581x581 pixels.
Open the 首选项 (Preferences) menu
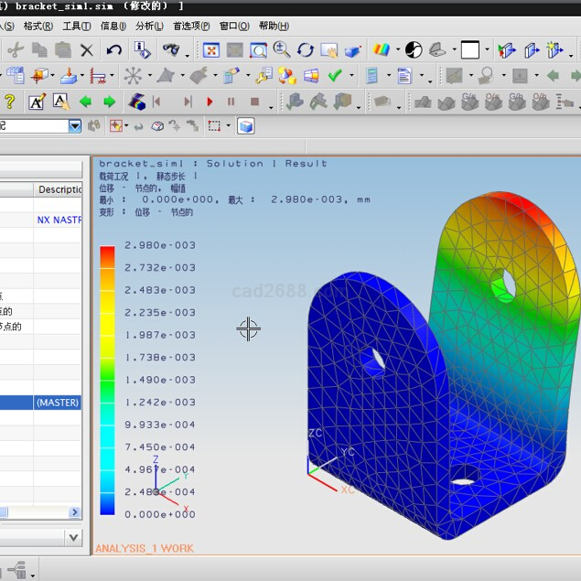[190, 26]
